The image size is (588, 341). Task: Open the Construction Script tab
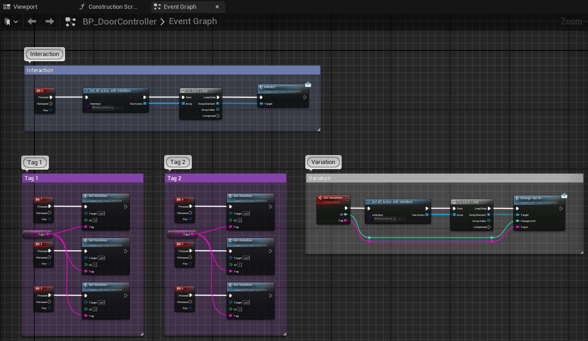point(108,7)
